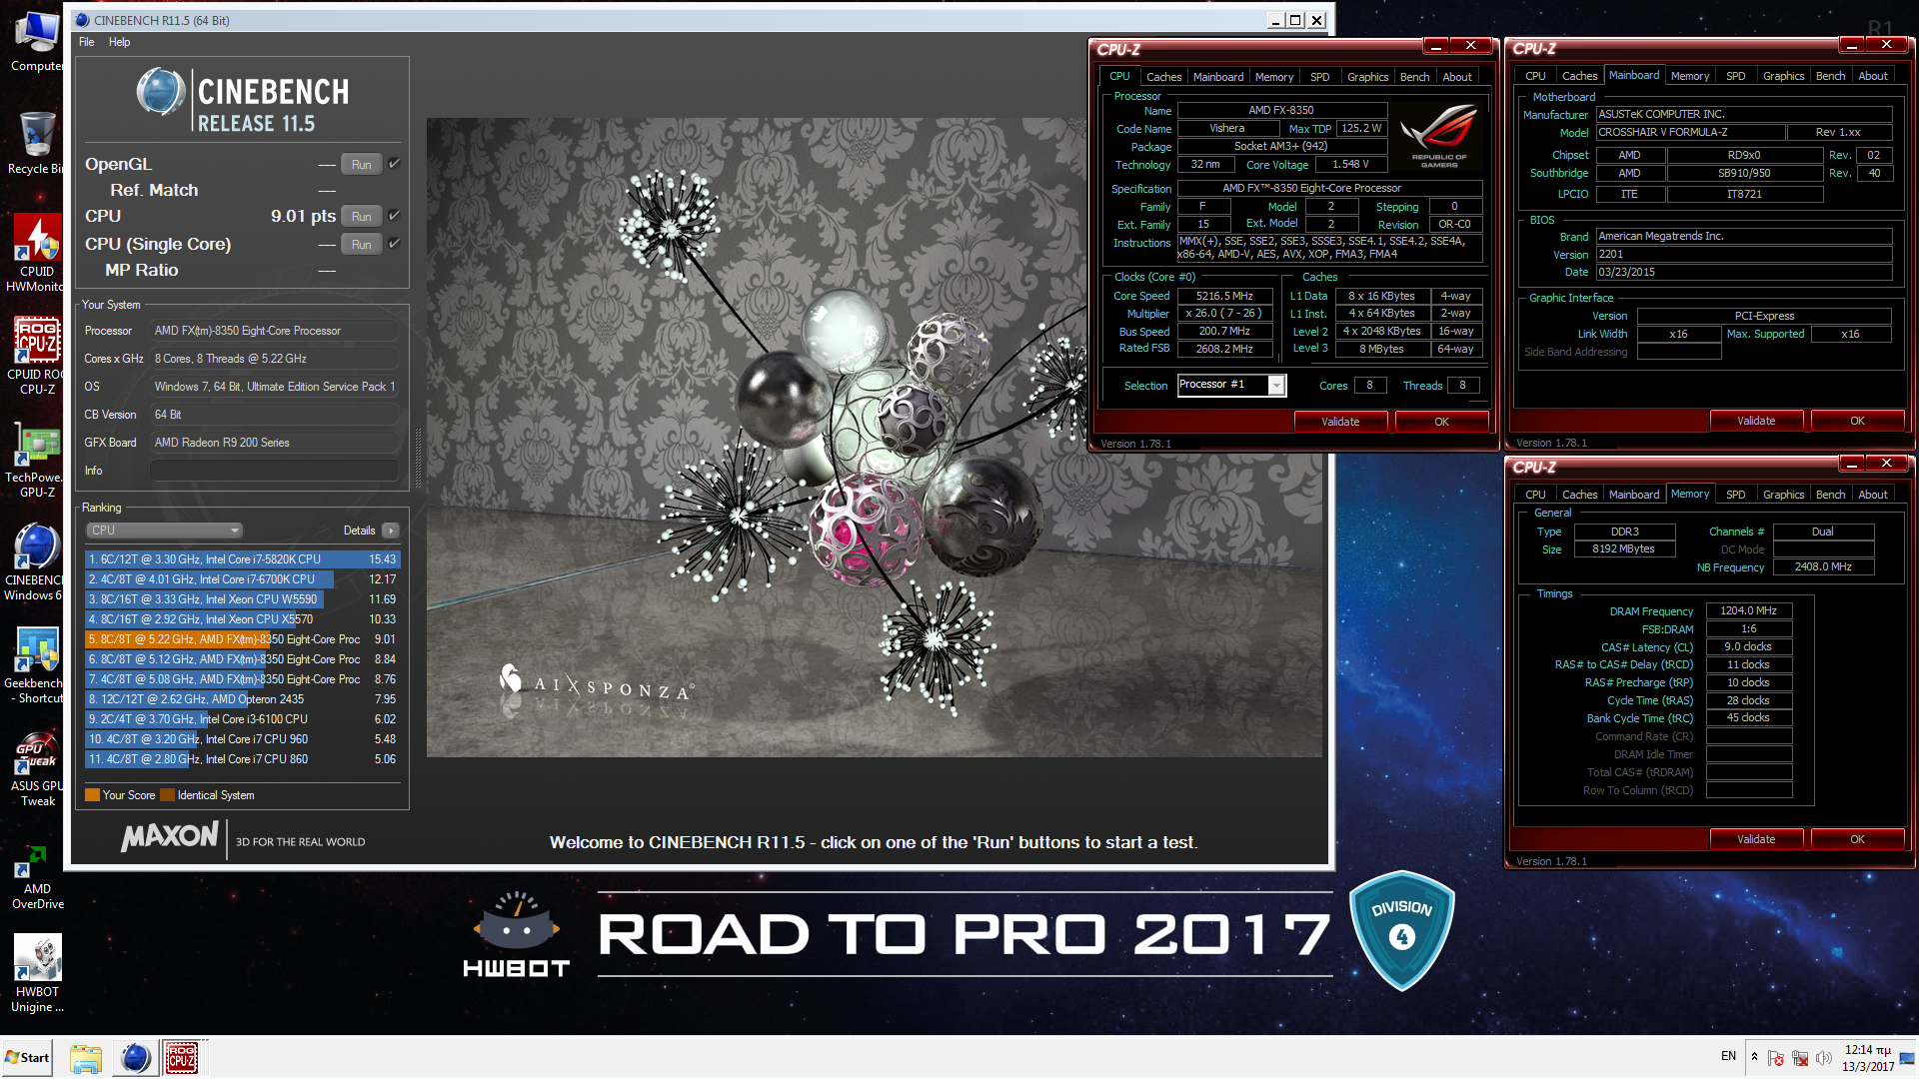Click the Cinebench render preview image
This screenshot has height=1079, width=1919.
tap(875, 438)
